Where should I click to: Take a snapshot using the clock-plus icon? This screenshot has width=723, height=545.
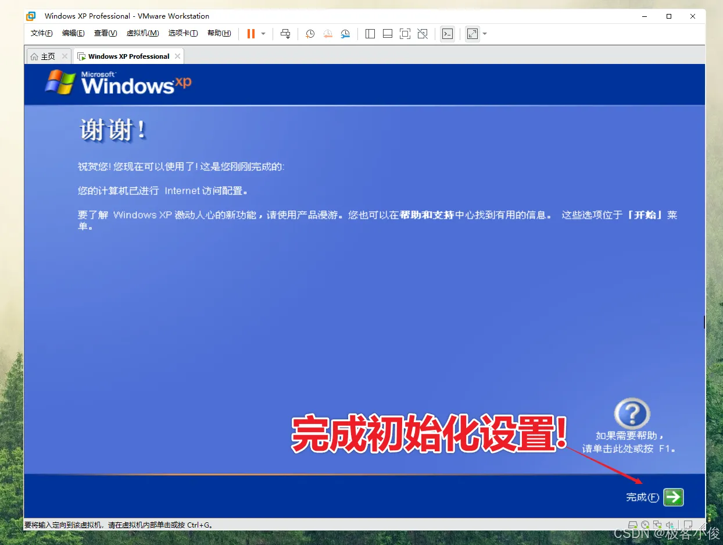pyautogui.click(x=310, y=34)
